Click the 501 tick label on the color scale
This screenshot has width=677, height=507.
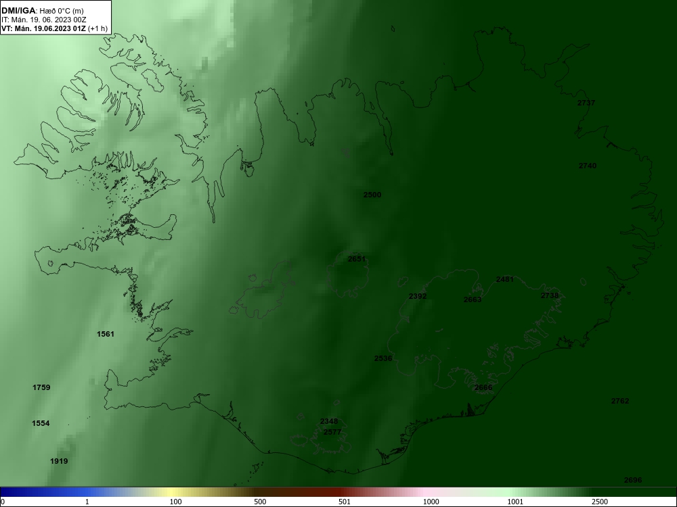tap(345, 502)
